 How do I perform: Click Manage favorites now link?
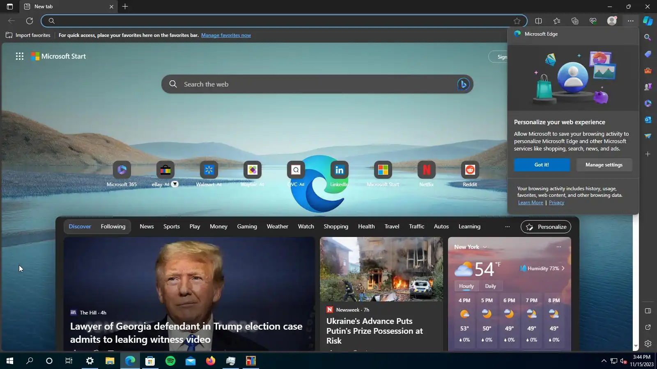[226, 35]
